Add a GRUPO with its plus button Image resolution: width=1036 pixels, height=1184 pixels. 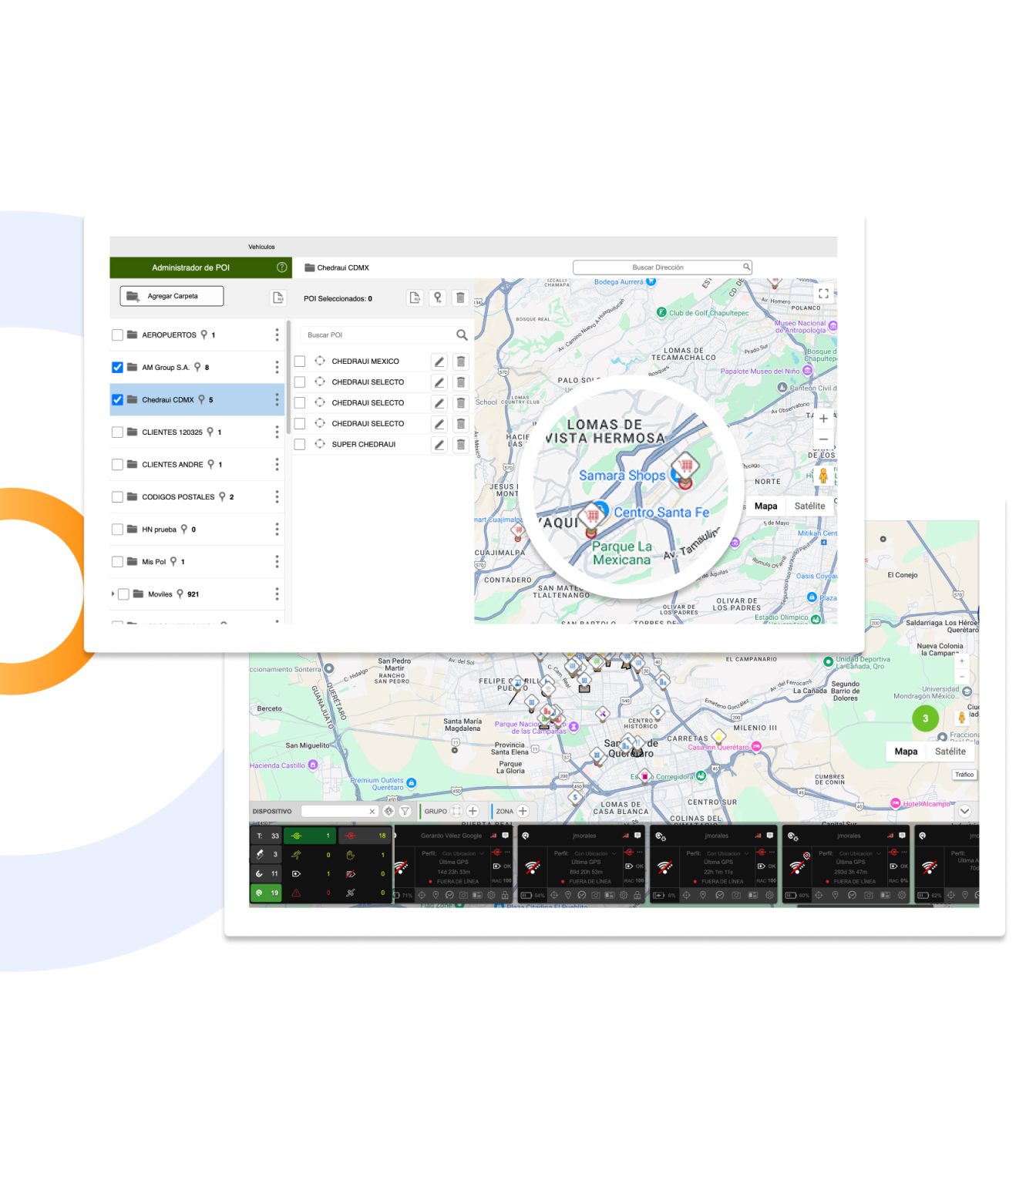tap(473, 811)
